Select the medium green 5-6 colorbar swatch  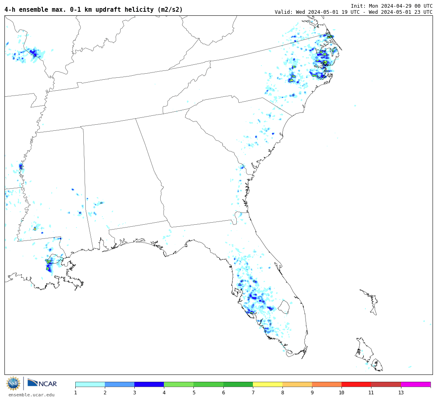[208, 384]
